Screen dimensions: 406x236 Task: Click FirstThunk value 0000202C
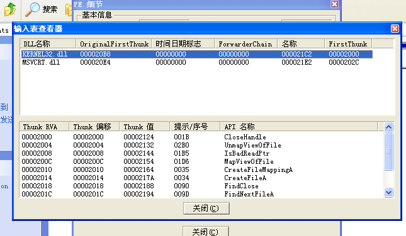[344, 62]
